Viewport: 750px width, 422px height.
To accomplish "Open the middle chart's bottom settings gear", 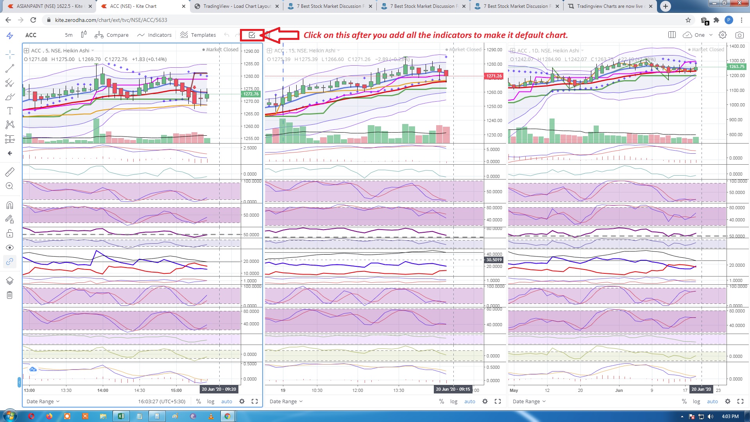I will 485,401.
